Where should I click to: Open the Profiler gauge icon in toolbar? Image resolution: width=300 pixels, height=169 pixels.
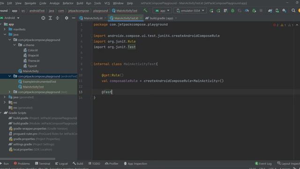click(x=247, y=11)
